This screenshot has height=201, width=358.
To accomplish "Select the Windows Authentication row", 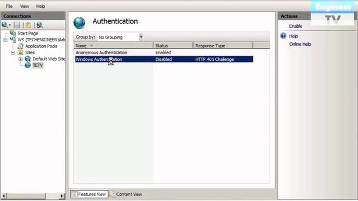I will tap(164, 59).
